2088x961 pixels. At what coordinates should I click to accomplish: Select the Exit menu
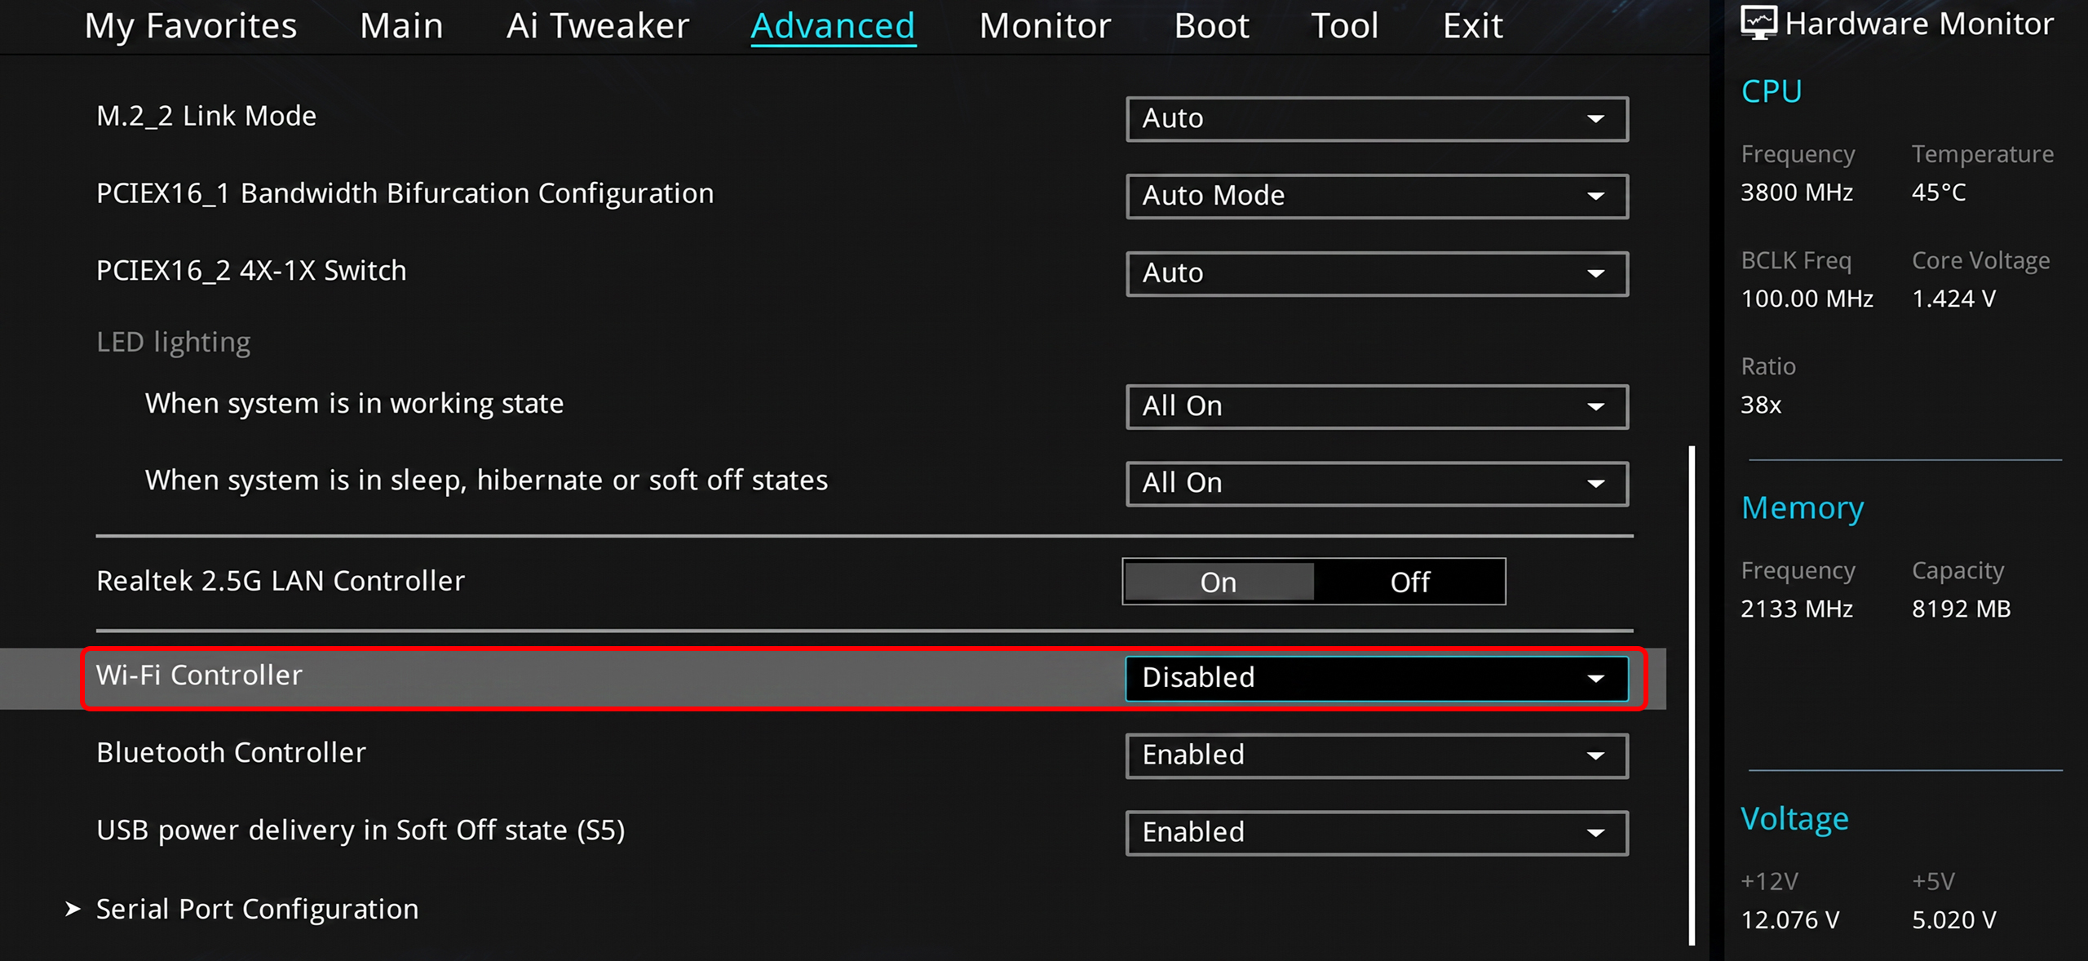click(x=1472, y=26)
